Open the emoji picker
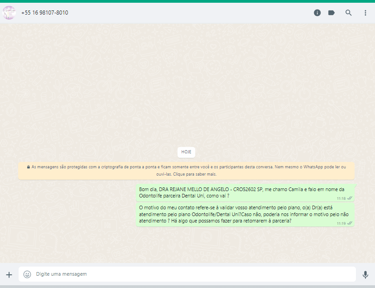Viewport: 375px width, 288px height. (x=27, y=274)
